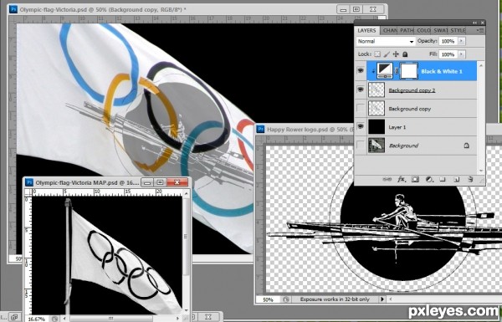
Task: Click the Create new group folder icon
Action: tap(443, 180)
